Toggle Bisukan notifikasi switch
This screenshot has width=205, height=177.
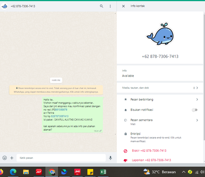(x=195, y=110)
